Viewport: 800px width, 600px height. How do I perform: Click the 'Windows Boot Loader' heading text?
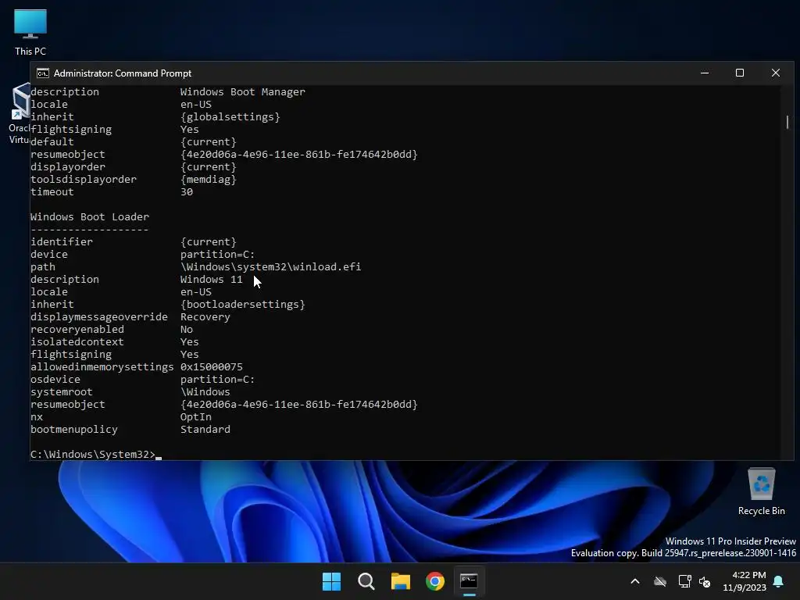click(x=90, y=217)
